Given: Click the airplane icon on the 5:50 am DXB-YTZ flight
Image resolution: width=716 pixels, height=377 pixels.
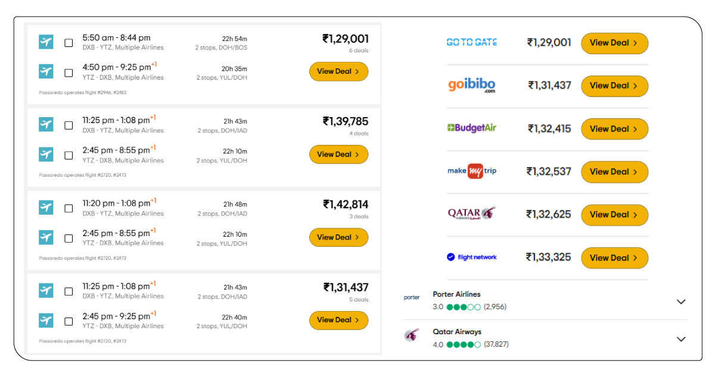Looking at the screenshot, I should click(x=46, y=42).
